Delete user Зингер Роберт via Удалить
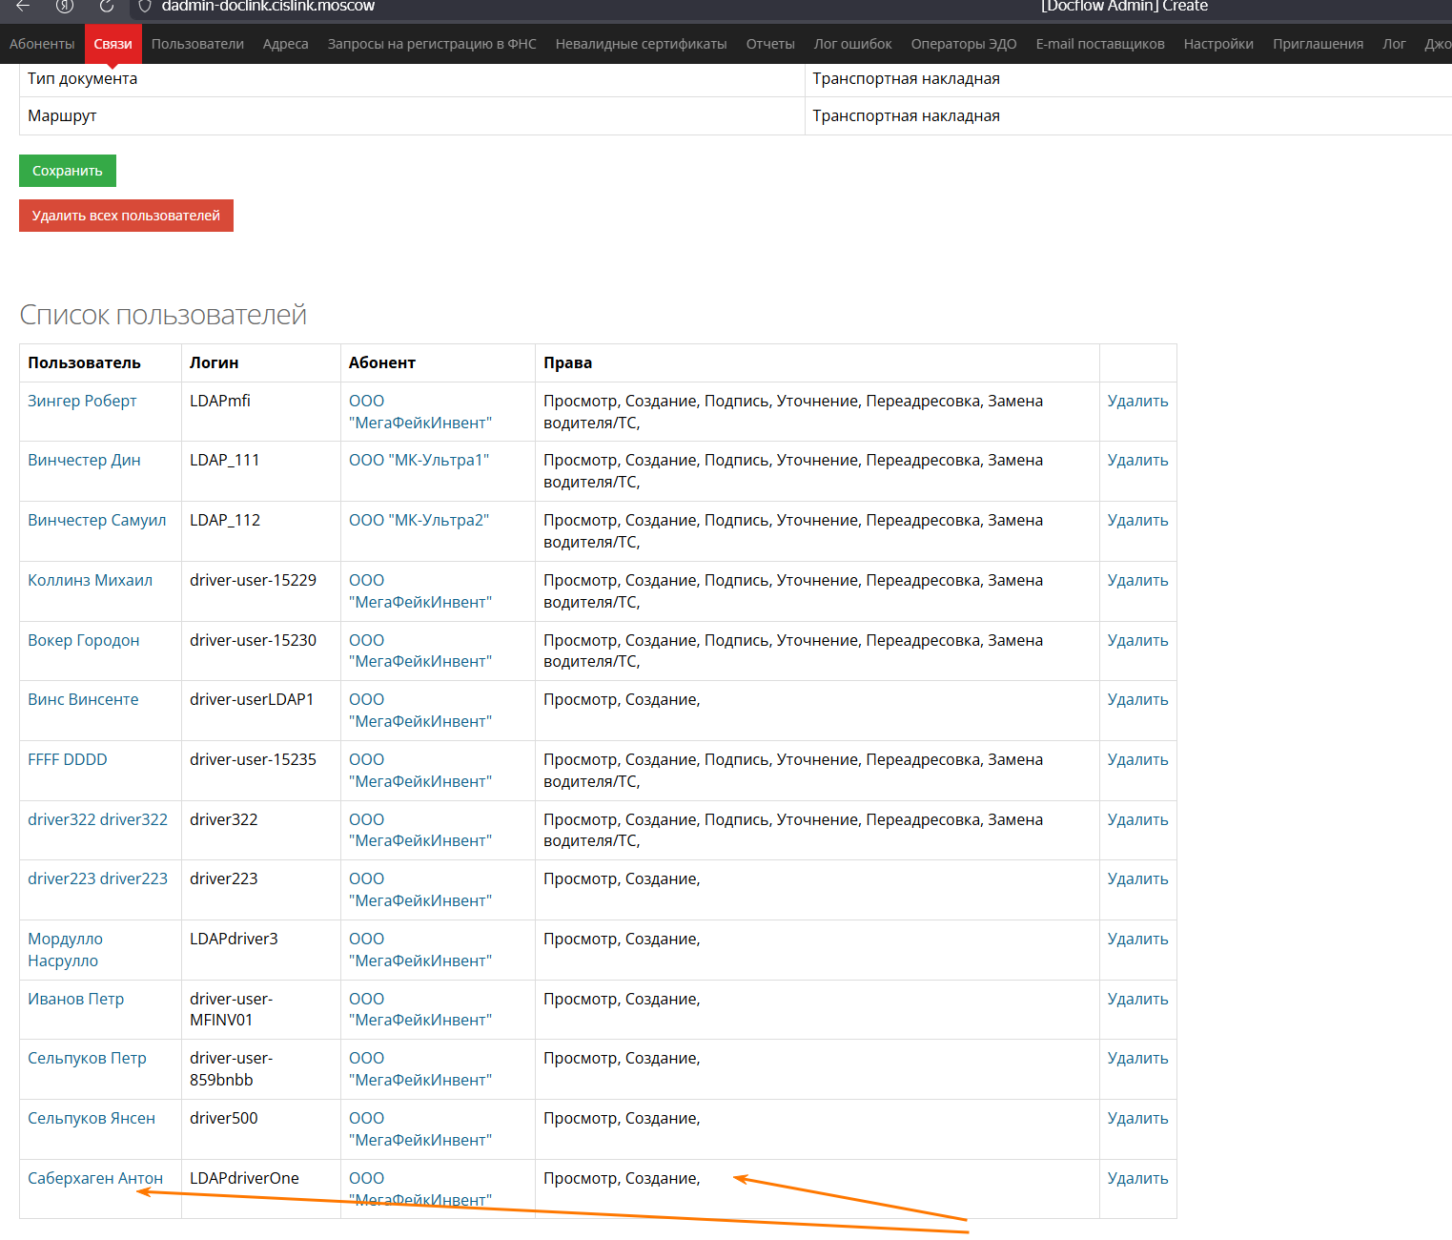The width and height of the screenshot is (1452, 1240). [x=1137, y=401]
